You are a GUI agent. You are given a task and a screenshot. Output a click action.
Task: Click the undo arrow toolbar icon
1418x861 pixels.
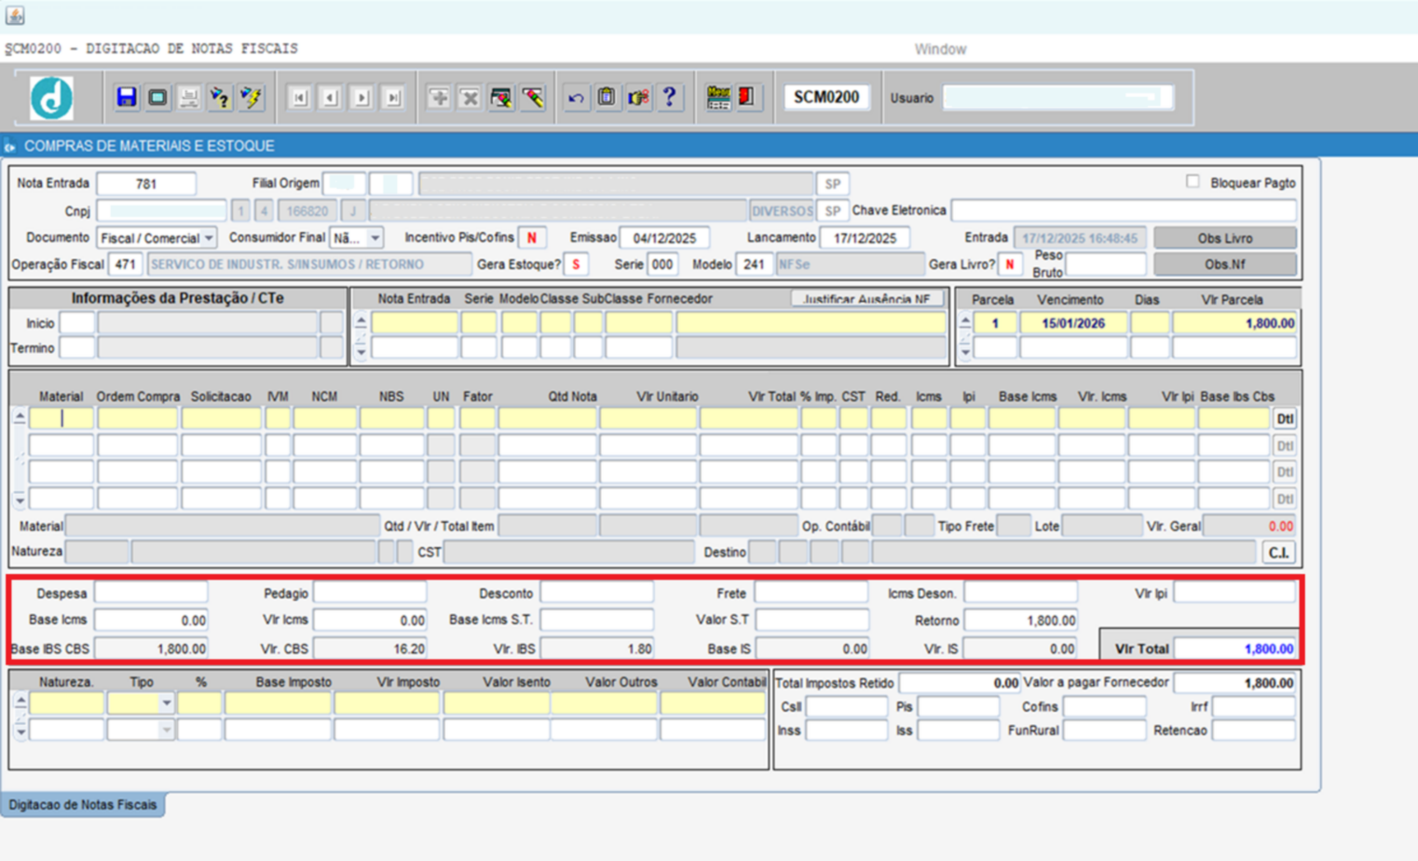point(576,97)
